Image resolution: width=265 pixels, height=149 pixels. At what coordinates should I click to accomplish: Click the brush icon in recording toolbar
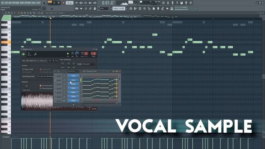[86, 8]
